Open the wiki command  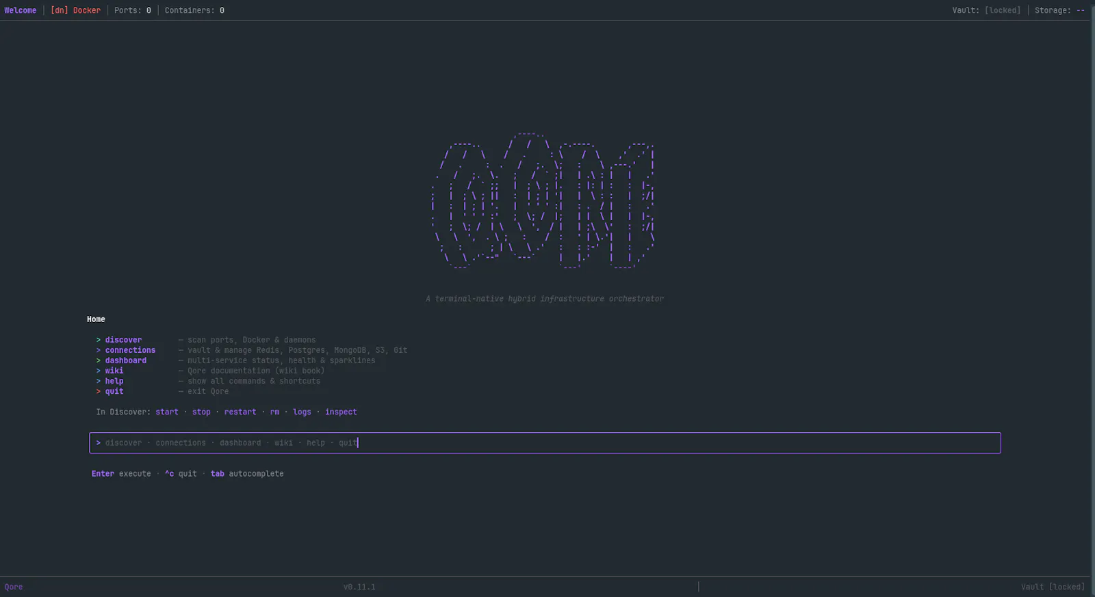[114, 371]
